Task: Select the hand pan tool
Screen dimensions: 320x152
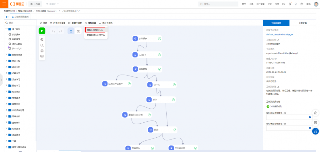Action: tap(71, 31)
